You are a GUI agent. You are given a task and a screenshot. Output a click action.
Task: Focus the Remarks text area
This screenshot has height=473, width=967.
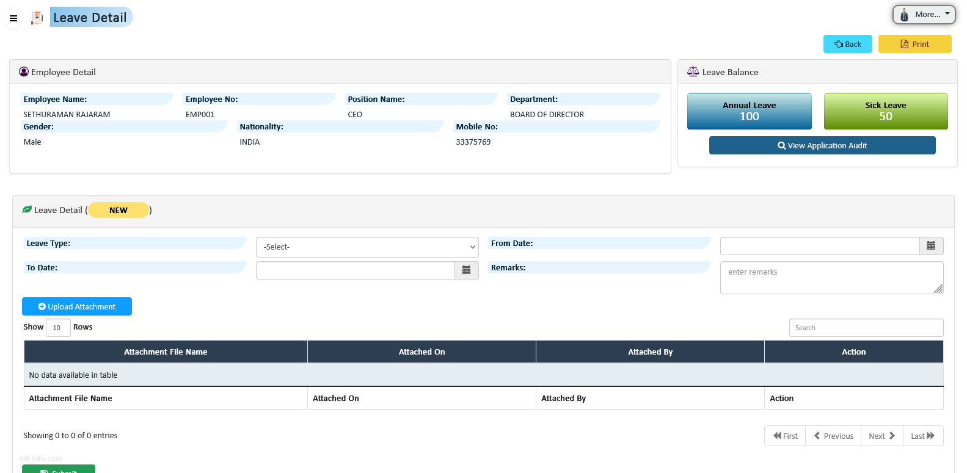pos(831,278)
